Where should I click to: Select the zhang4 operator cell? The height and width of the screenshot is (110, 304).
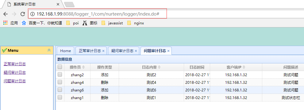pyautogui.click(x=77, y=83)
